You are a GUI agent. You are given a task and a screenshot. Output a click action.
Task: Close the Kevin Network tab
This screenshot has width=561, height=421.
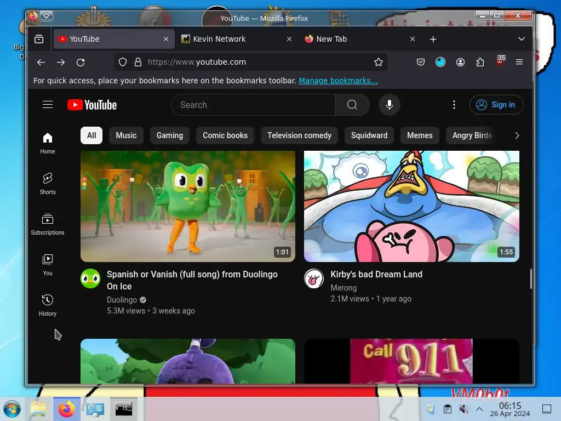[289, 39]
